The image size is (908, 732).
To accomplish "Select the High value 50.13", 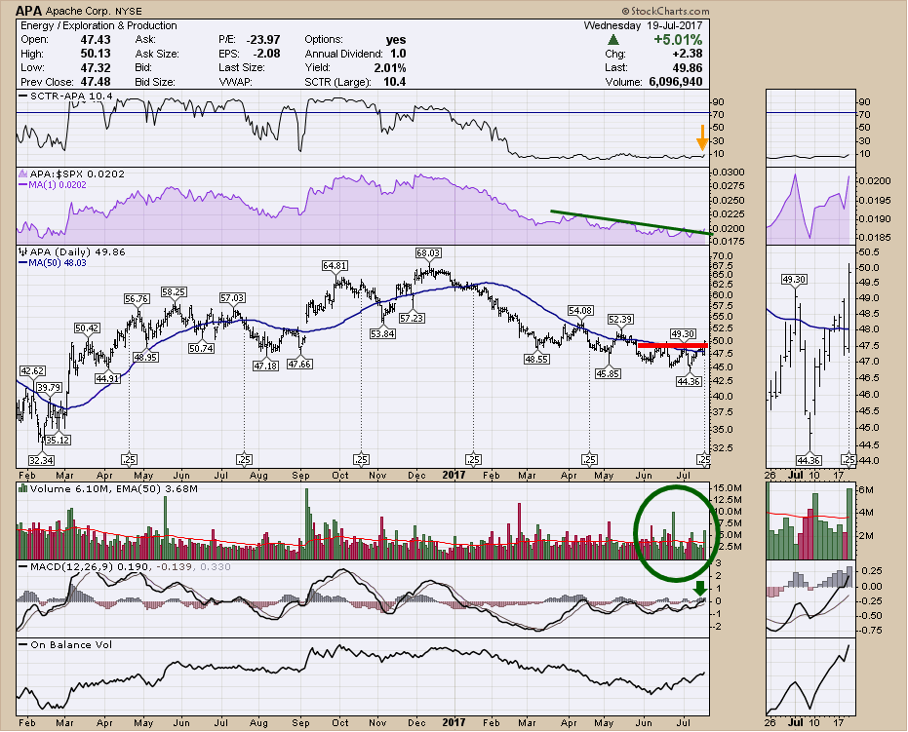I will (x=95, y=54).
